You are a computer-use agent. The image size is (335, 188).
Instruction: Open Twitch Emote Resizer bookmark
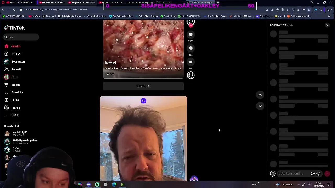[69, 16]
